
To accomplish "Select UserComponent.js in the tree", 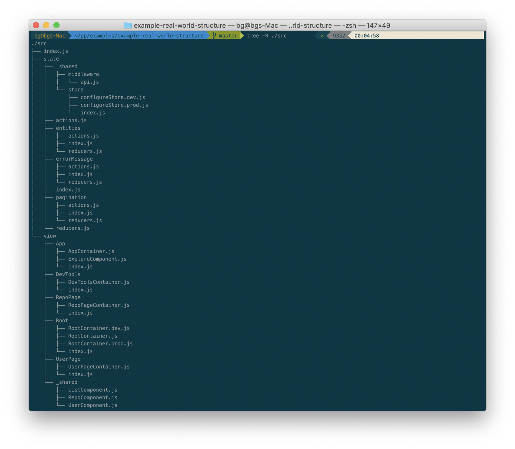I will (x=93, y=406).
